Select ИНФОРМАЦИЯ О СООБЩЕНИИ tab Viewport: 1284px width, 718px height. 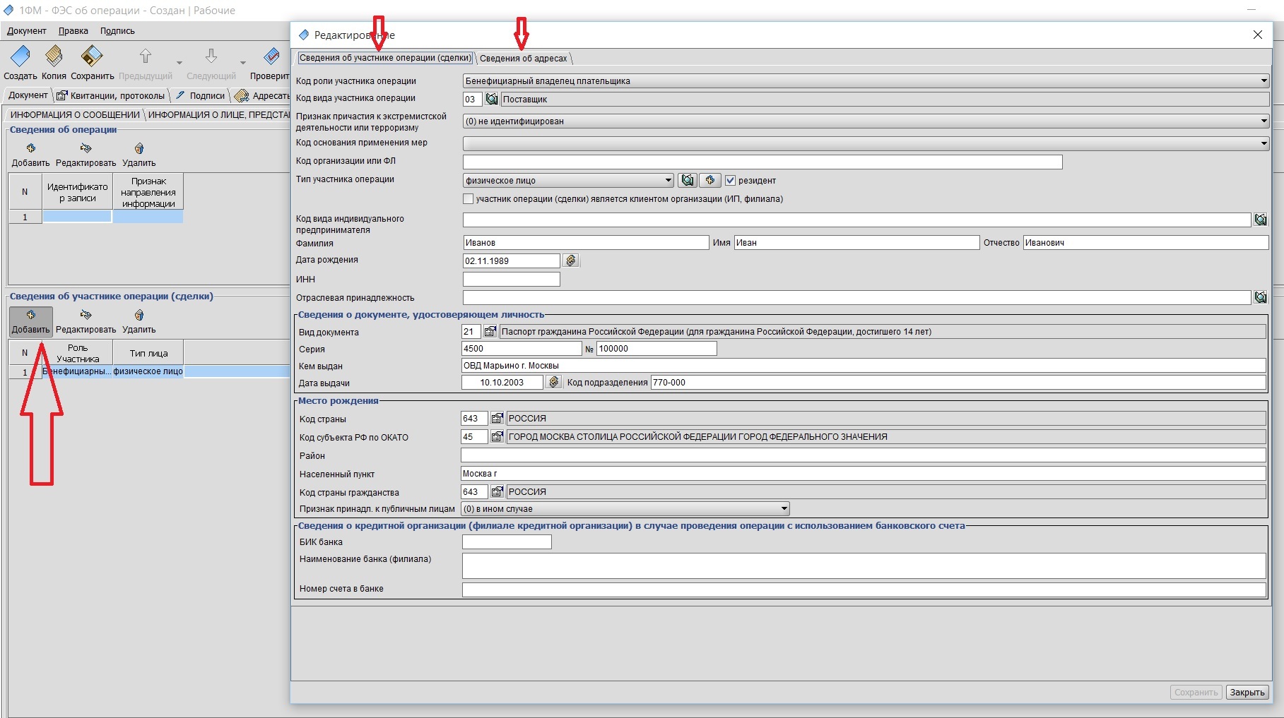(75, 114)
